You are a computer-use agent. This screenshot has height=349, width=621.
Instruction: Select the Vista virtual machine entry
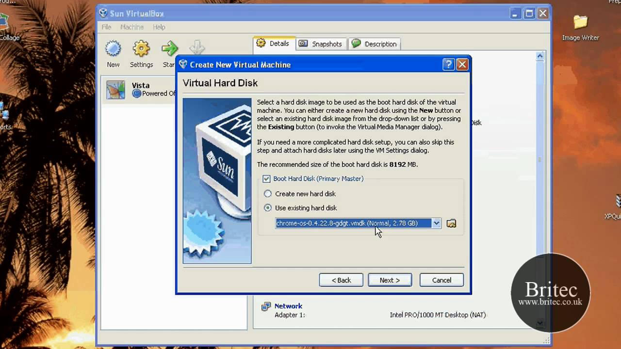pos(138,90)
